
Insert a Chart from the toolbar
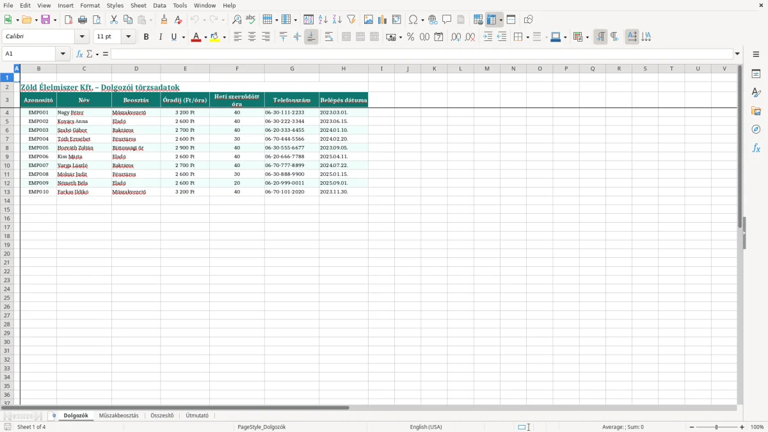(383, 20)
